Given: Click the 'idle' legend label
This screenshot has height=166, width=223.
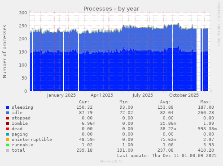Looking at the screenshot, I should coord(17,113).
